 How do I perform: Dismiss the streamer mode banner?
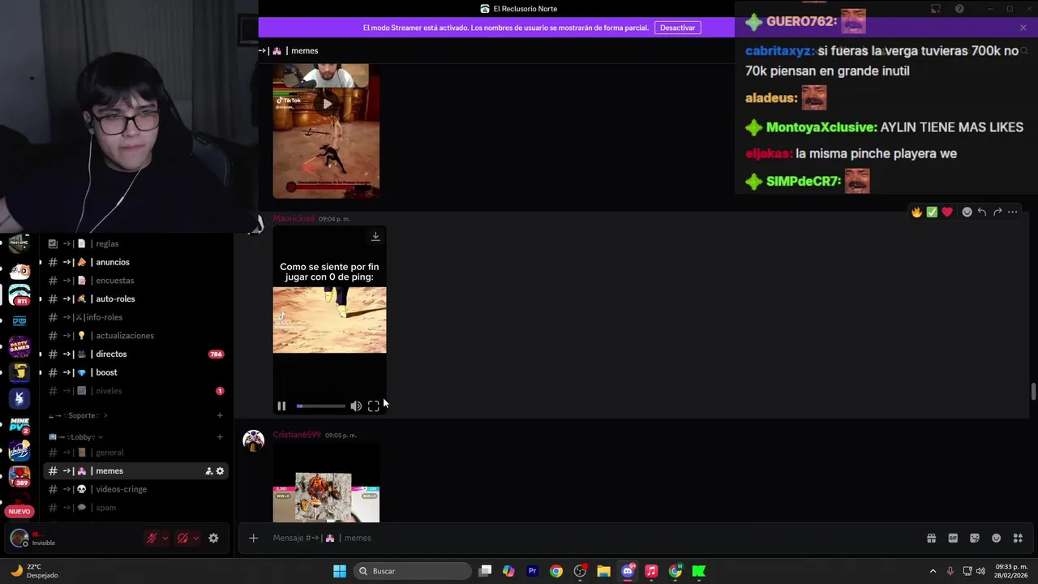[1023, 28]
